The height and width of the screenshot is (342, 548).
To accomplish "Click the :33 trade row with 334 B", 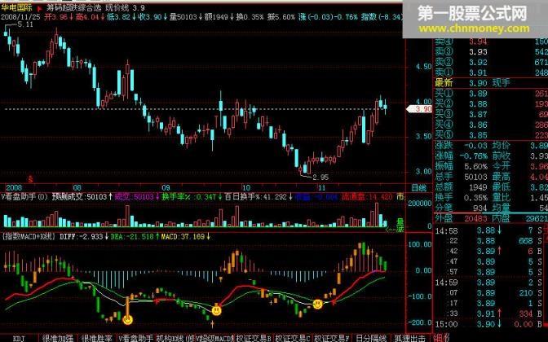I will [491, 313].
